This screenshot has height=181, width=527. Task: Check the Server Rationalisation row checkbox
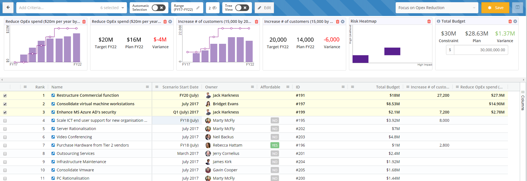[x=5, y=129]
